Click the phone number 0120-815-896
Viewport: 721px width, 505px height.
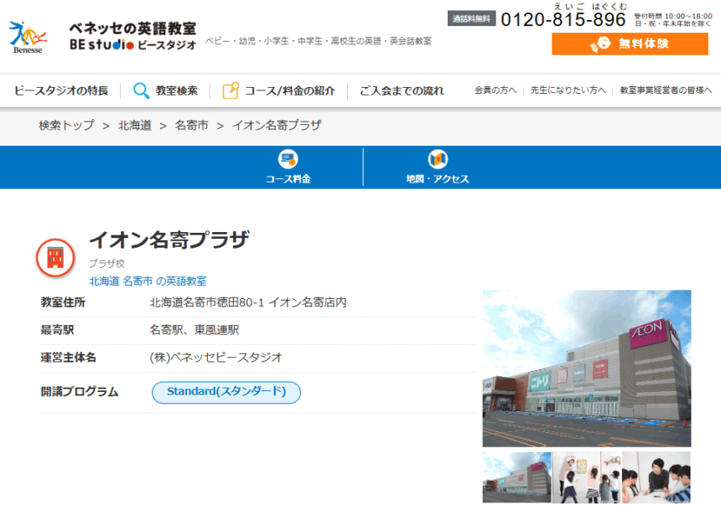click(563, 20)
